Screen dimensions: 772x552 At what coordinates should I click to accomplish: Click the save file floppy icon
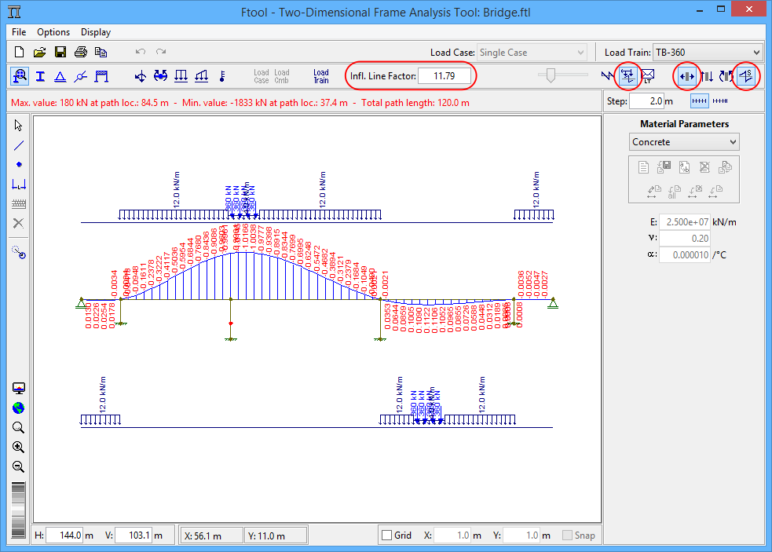click(60, 53)
